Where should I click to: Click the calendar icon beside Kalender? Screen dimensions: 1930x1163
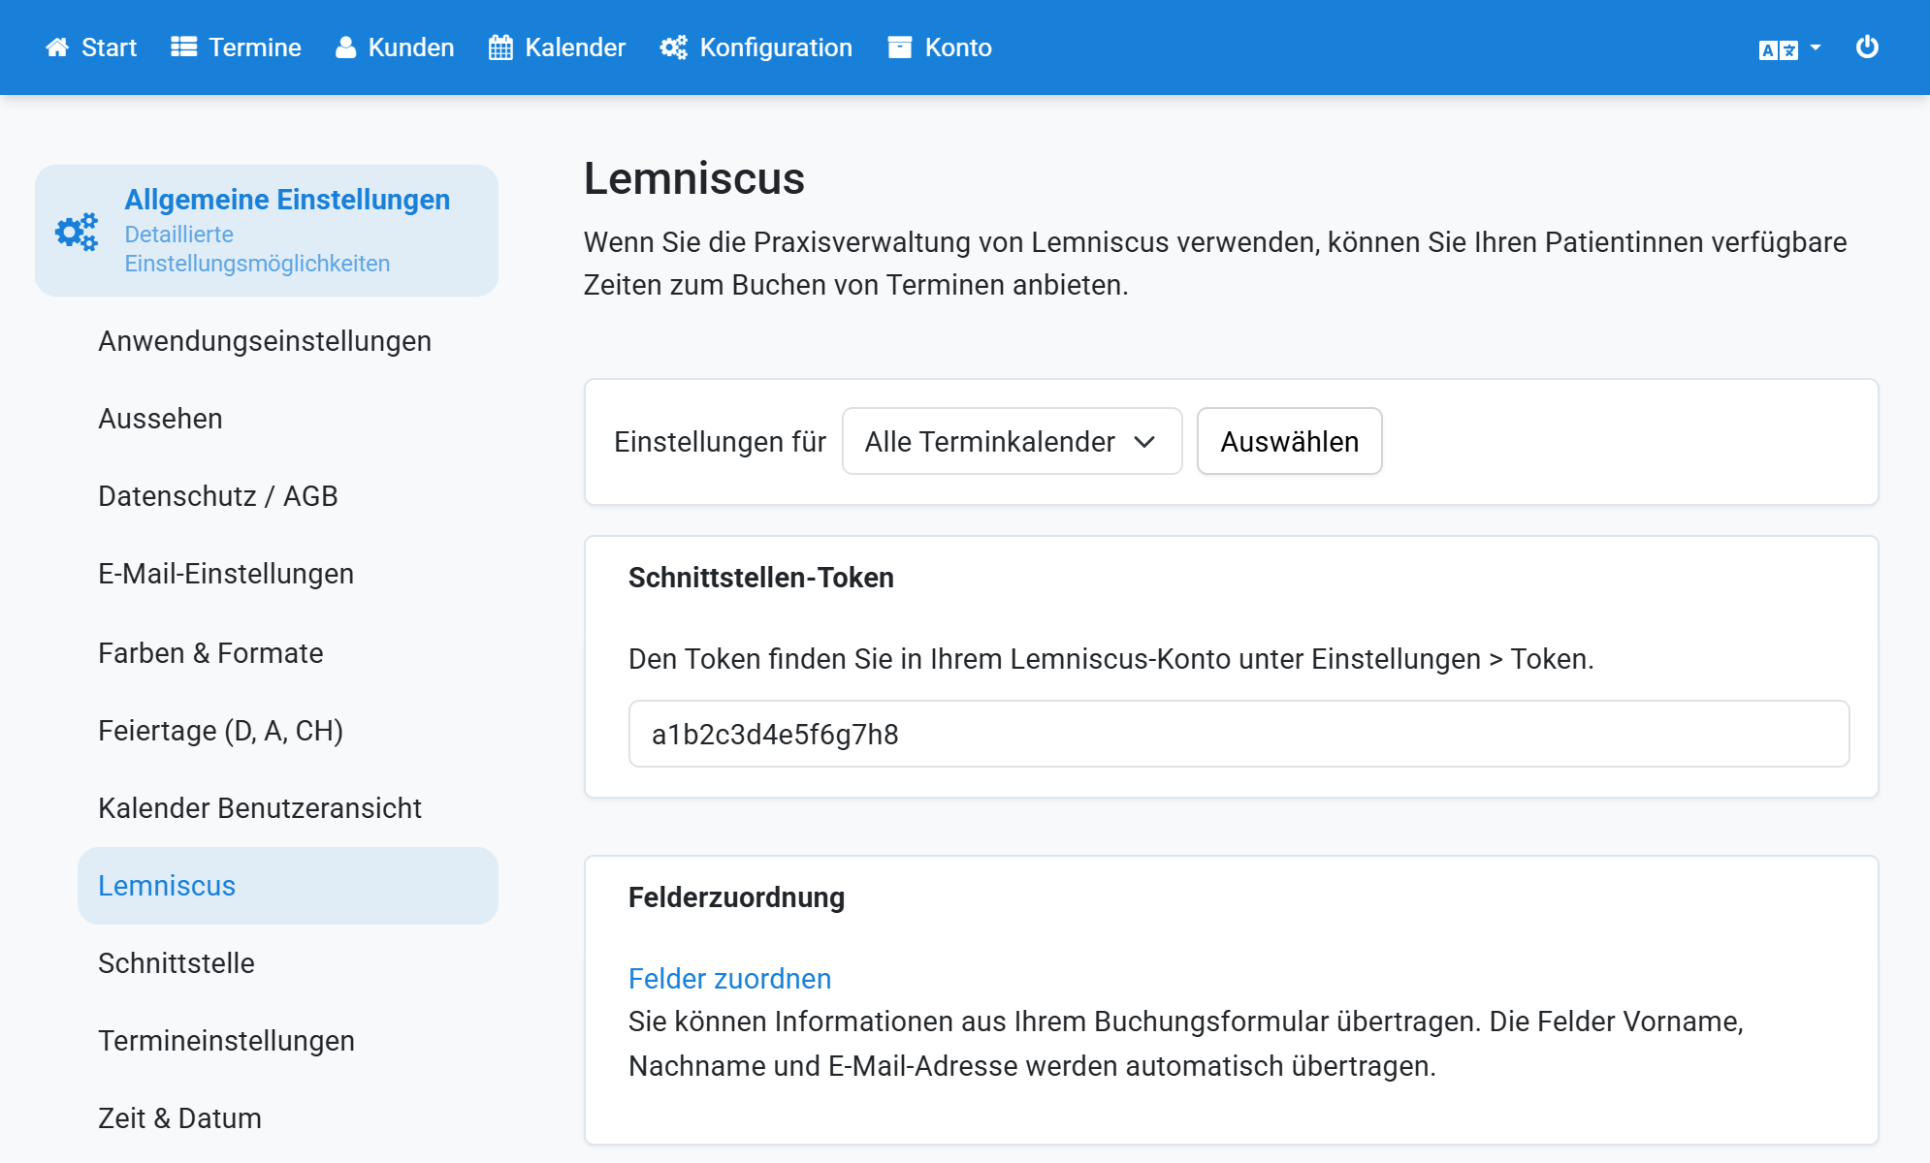coord(500,47)
